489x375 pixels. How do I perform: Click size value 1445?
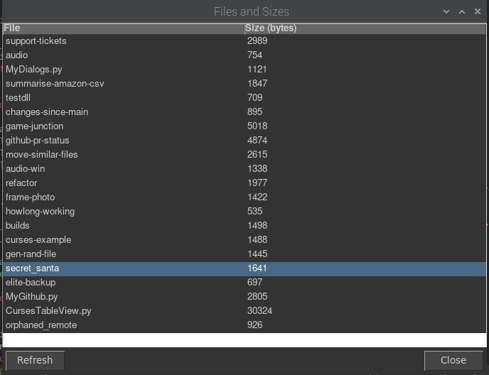[257, 254]
